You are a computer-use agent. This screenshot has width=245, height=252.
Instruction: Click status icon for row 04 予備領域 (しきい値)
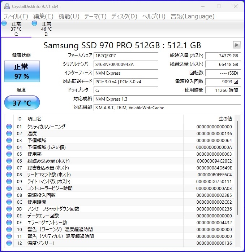pos(9,147)
